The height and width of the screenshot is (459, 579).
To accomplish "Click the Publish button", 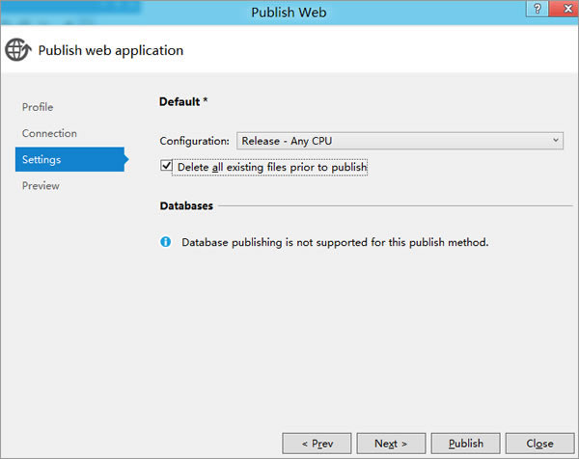I will click(466, 444).
